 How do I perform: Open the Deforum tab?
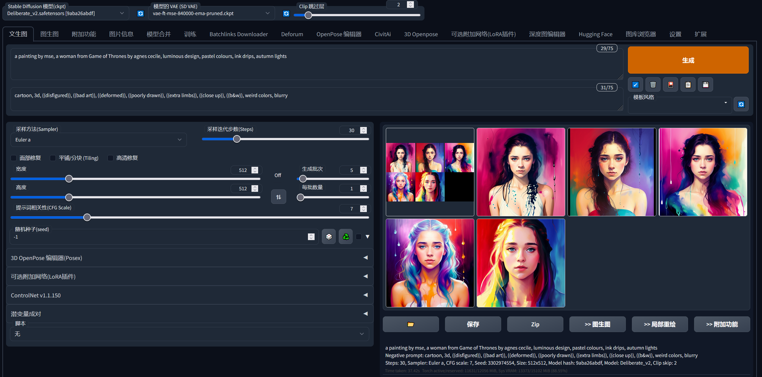click(x=292, y=34)
